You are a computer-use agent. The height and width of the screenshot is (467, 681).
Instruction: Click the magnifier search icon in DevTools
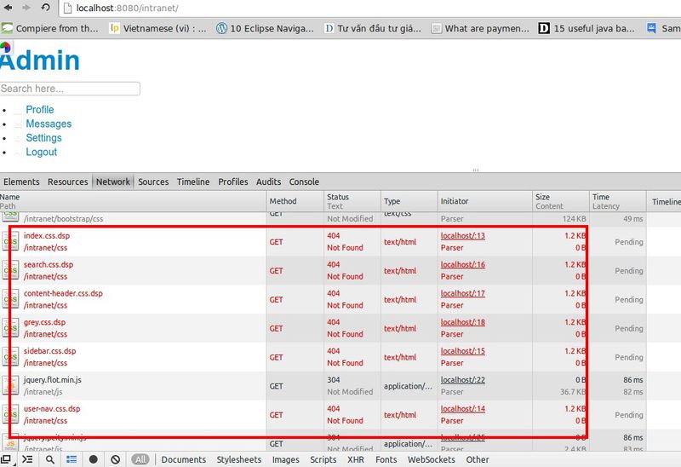click(50, 459)
